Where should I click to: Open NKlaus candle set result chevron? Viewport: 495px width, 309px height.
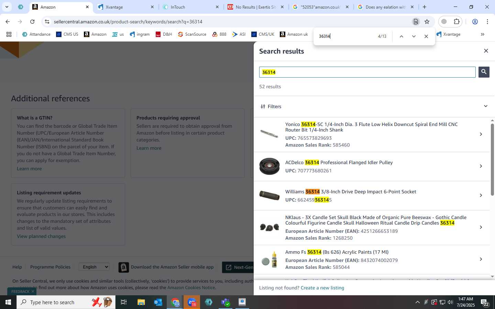coord(481,227)
